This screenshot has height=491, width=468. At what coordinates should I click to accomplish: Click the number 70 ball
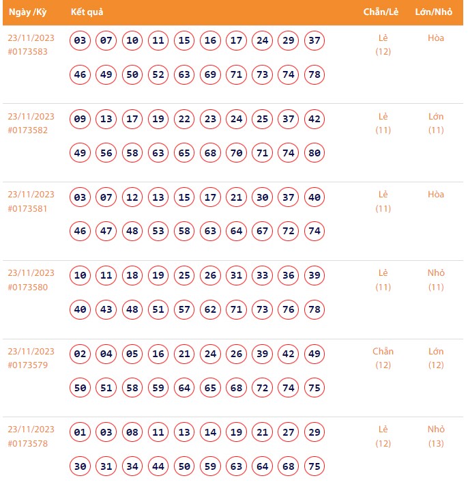(236, 153)
